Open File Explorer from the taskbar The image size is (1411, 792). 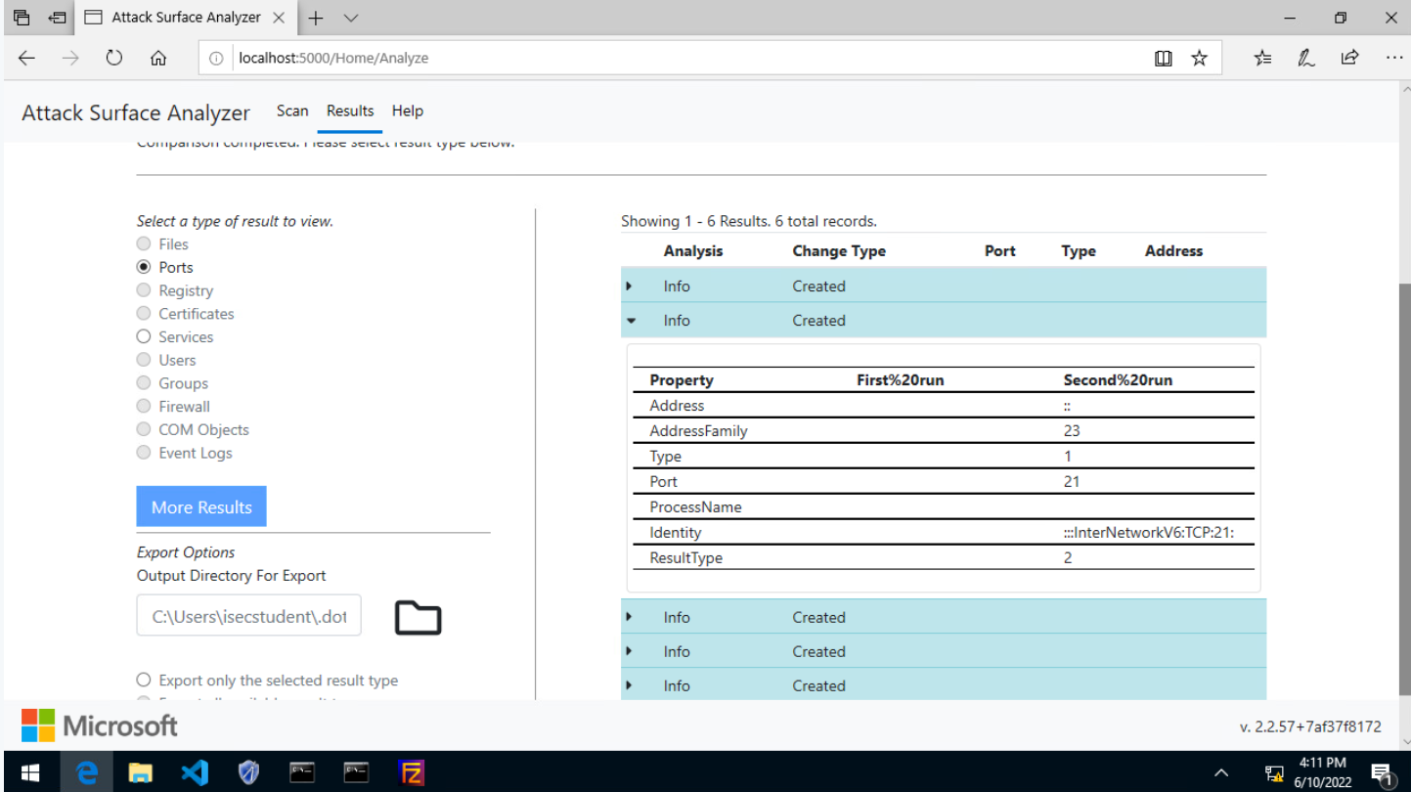tap(141, 772)
